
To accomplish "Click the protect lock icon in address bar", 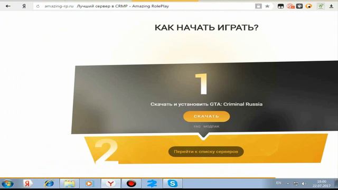I will 258,6.
